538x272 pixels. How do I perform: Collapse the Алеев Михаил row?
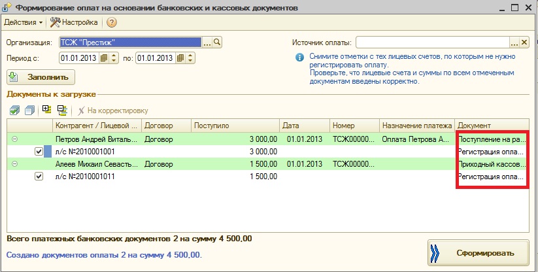14,164
